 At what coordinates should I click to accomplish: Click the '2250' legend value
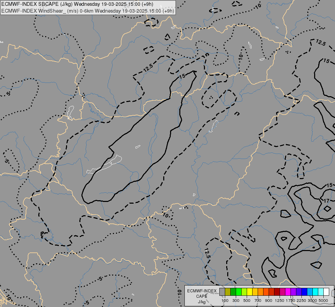[302, 301]
